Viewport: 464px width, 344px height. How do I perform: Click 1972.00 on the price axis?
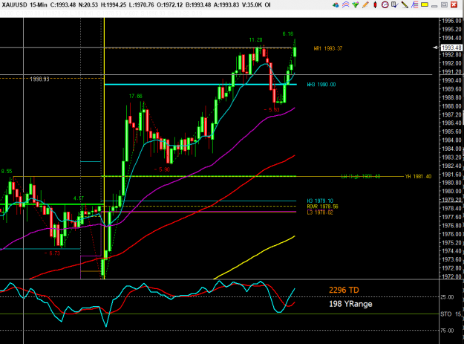pyautogui.click(x=452, y=276)
